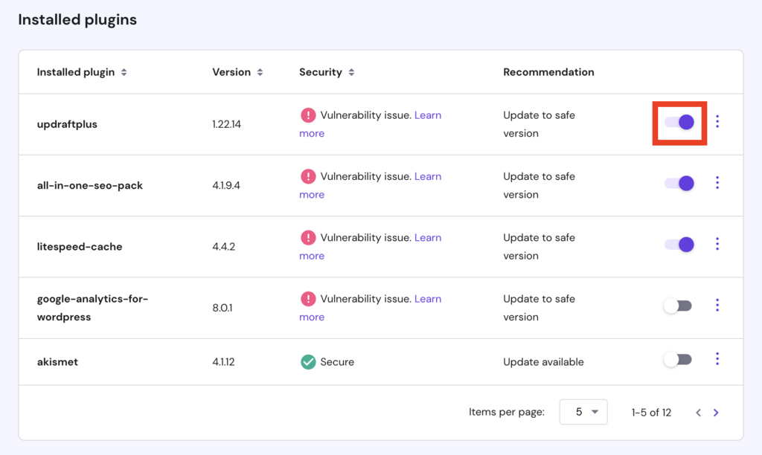Enable the akismet toggle
The image size is (762, 455).
tap(676, 359)
